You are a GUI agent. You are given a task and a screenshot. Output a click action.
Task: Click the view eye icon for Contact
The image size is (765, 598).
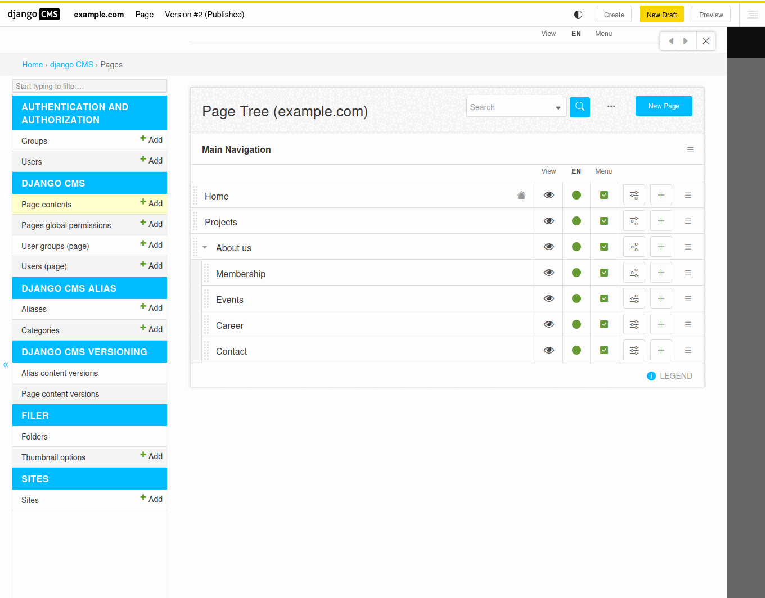549,350
